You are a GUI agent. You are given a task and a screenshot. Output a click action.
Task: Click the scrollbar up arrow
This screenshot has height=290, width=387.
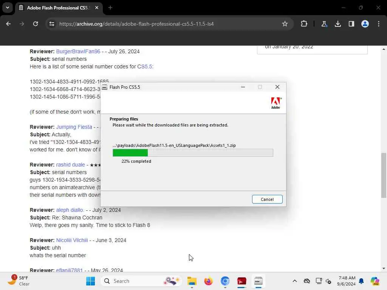[383, 49]
